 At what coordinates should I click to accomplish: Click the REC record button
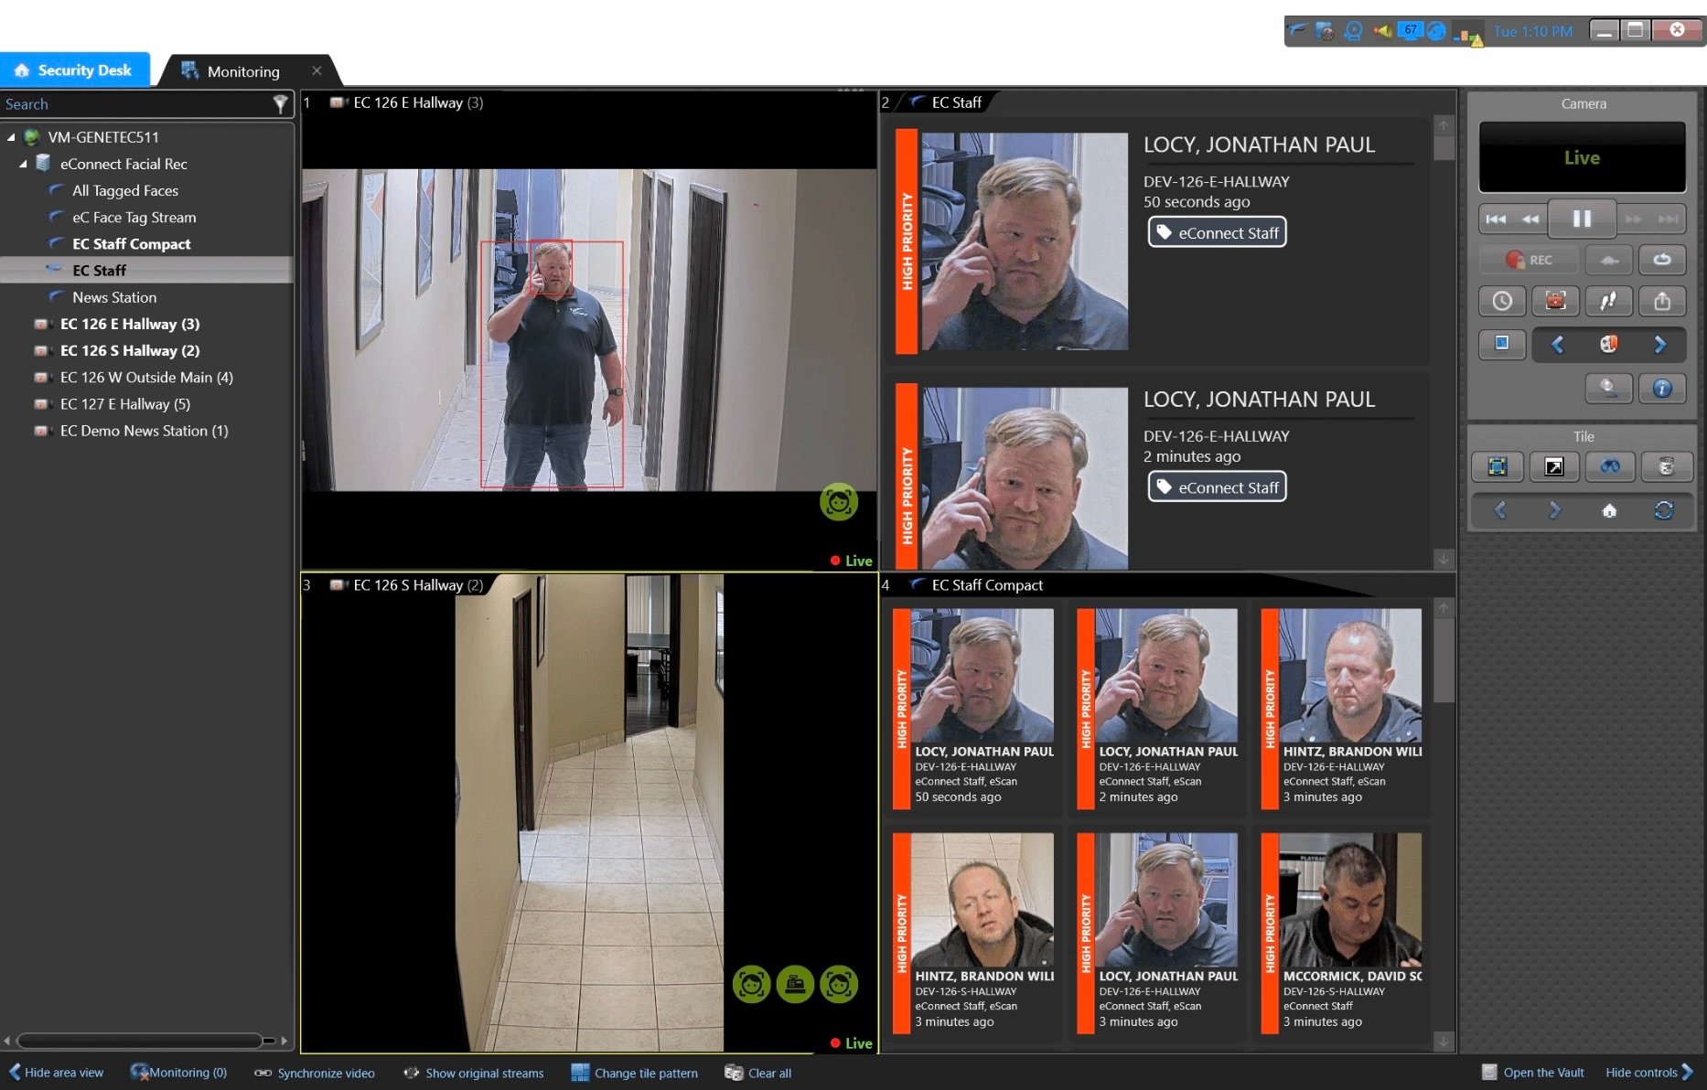pos(1530,260)
